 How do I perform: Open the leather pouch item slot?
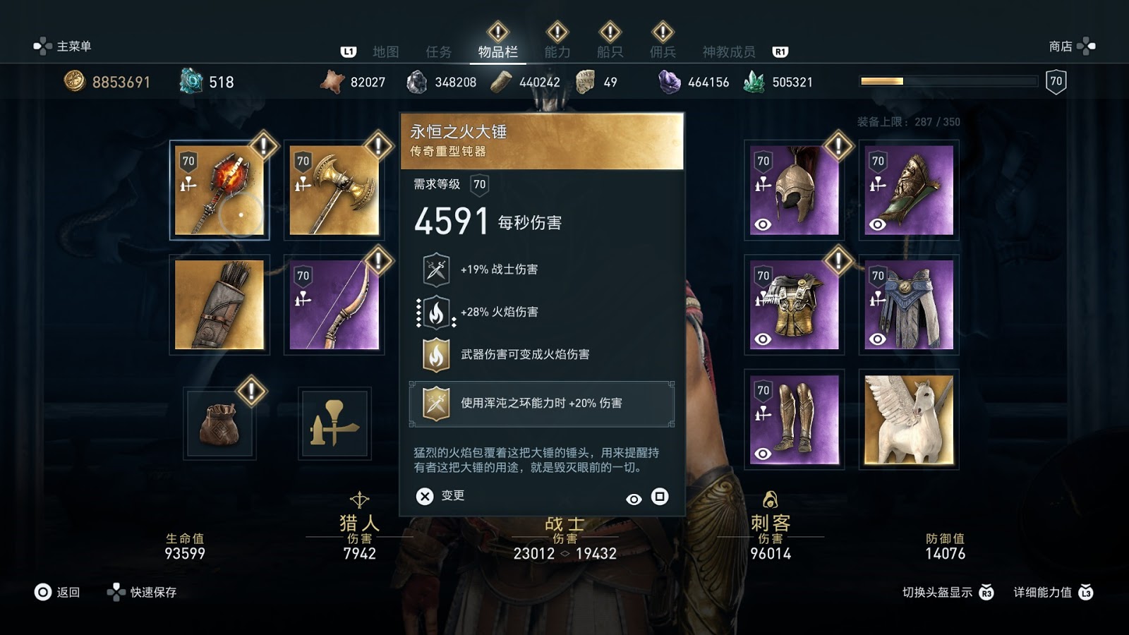pyautogui.click(x=219, y=423)
